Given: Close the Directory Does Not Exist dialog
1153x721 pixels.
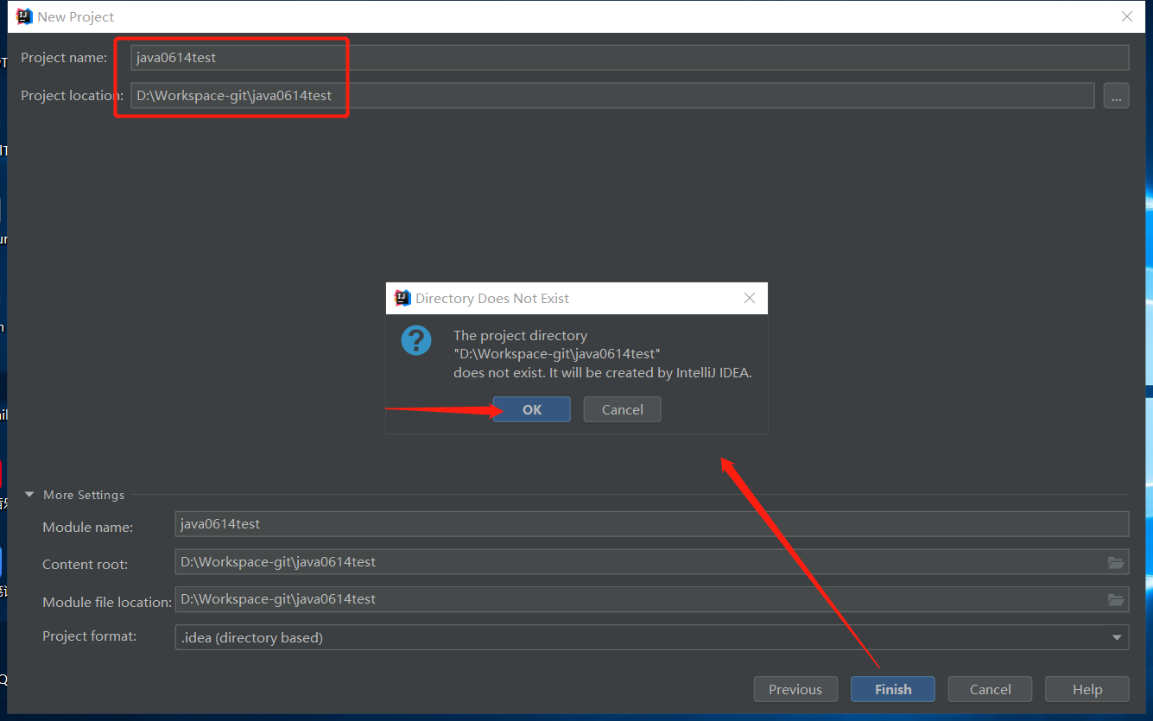Looking at the screenshot, I should (x=750, y=298).
